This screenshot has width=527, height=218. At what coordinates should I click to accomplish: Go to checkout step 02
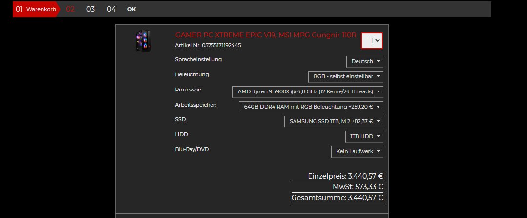tap(70, 9)
